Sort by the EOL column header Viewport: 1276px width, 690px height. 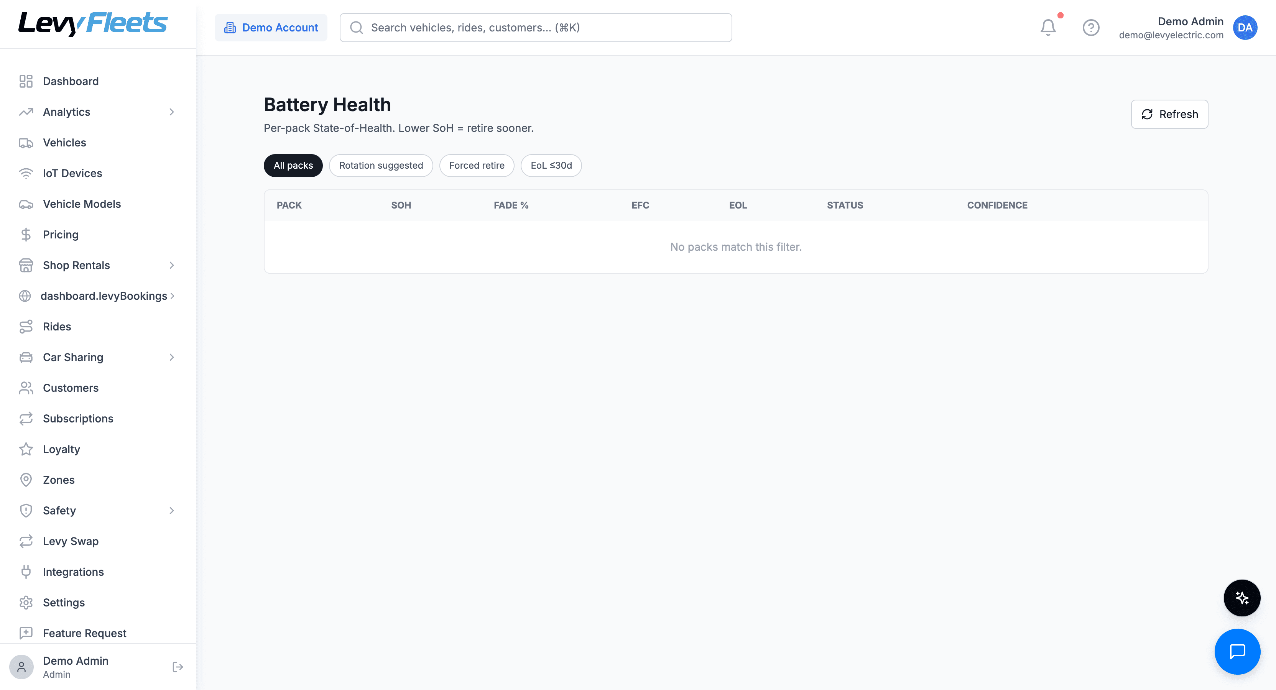[x=738, y=205]
